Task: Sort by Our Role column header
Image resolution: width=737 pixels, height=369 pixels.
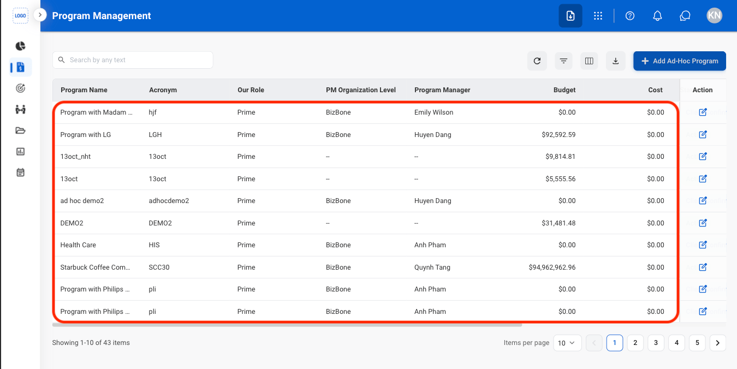Action: (251, 90)
